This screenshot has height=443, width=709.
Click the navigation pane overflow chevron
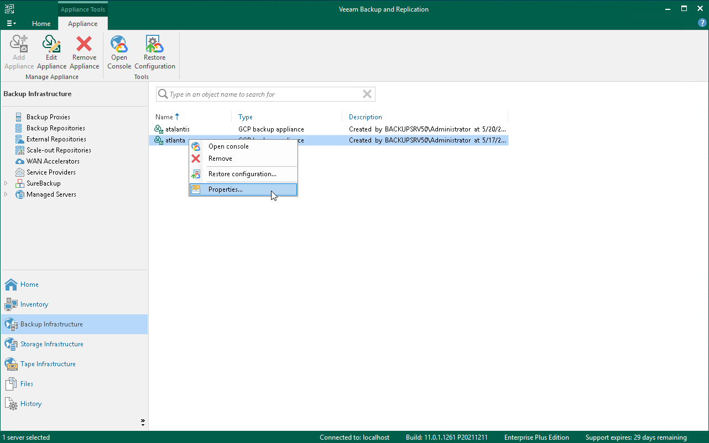coord(143,422)
